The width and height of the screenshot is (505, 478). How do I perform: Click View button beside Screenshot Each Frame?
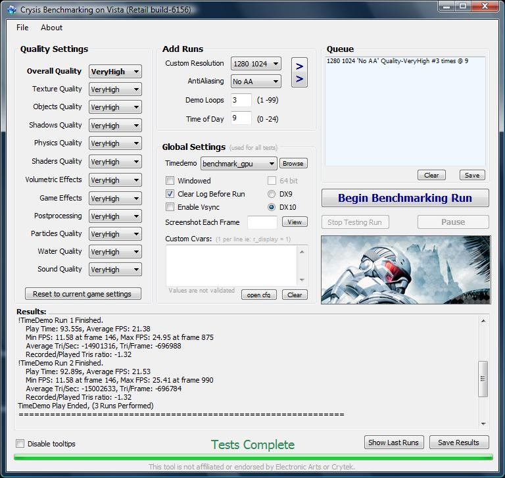click(295, 222)
